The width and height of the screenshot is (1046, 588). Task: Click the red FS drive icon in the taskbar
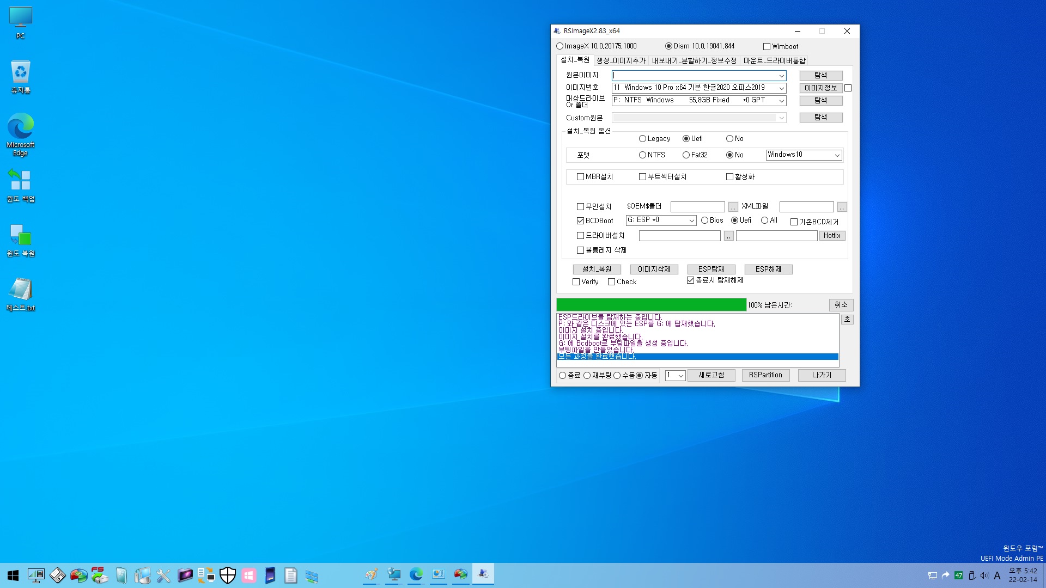tap(100, 575)
